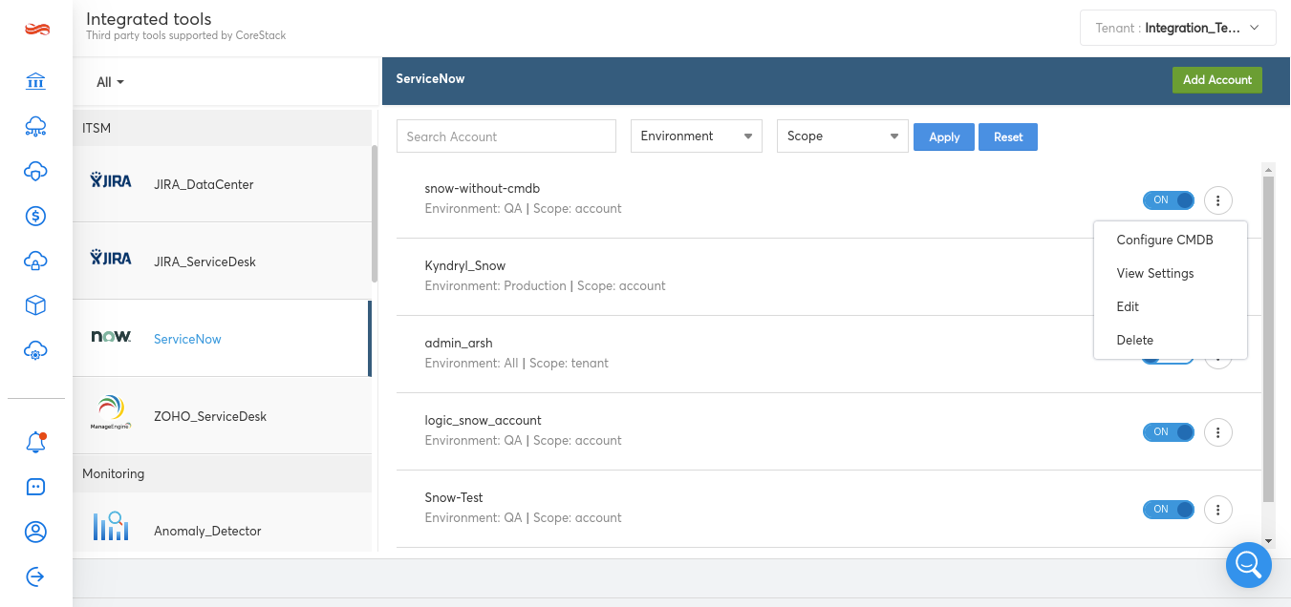Select JIRA_ServiceDesk tool logo
This screenshot has width=1291, height=607.
111,259
